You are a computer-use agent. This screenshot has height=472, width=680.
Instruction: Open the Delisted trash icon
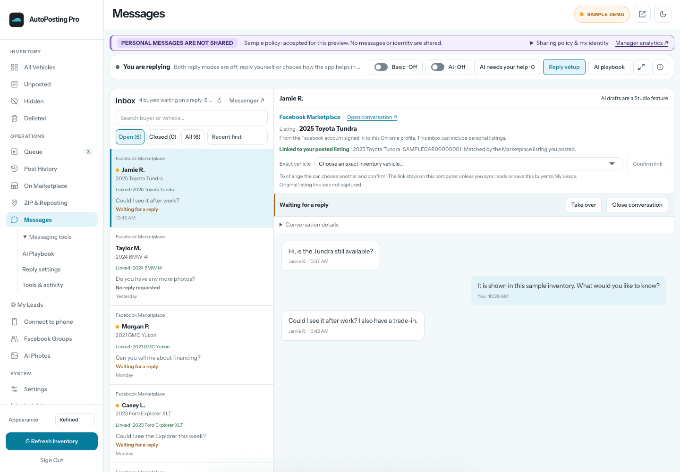15,118
